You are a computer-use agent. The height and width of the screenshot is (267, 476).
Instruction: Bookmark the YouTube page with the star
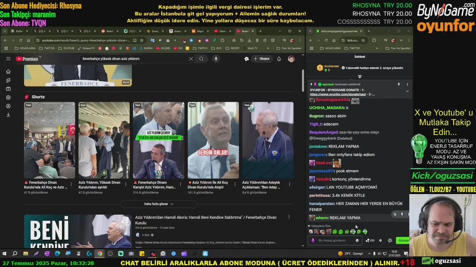[x=142, y=40]
